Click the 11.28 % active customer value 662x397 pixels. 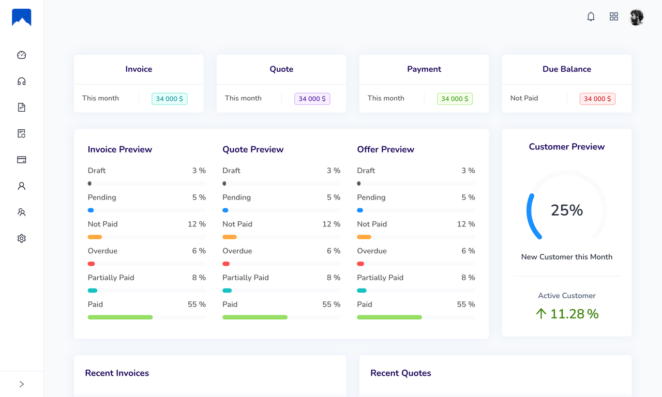tap(575, 314)
